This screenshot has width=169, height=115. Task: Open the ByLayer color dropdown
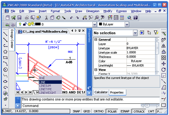click(127, 24)
